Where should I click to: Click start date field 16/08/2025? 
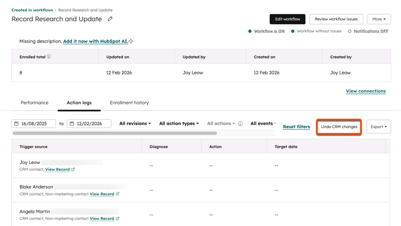tap(34, 124)
